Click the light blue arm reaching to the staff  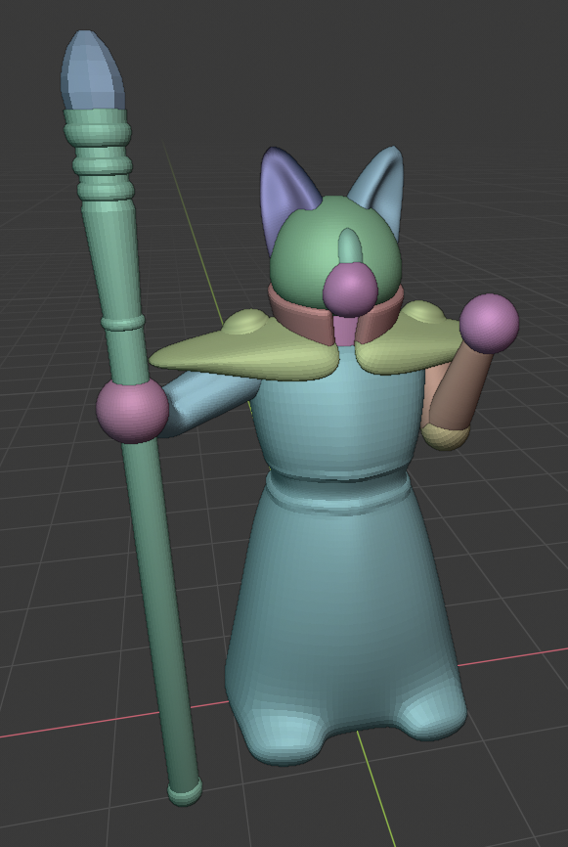208,402
